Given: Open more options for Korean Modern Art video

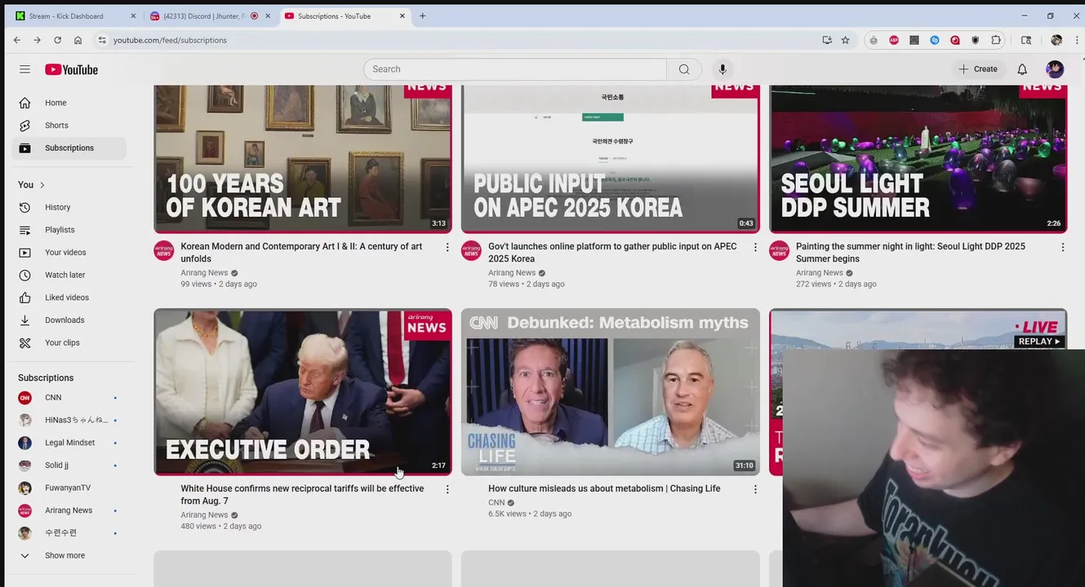Looking at the screenshot, I should [x=447, y=247].
